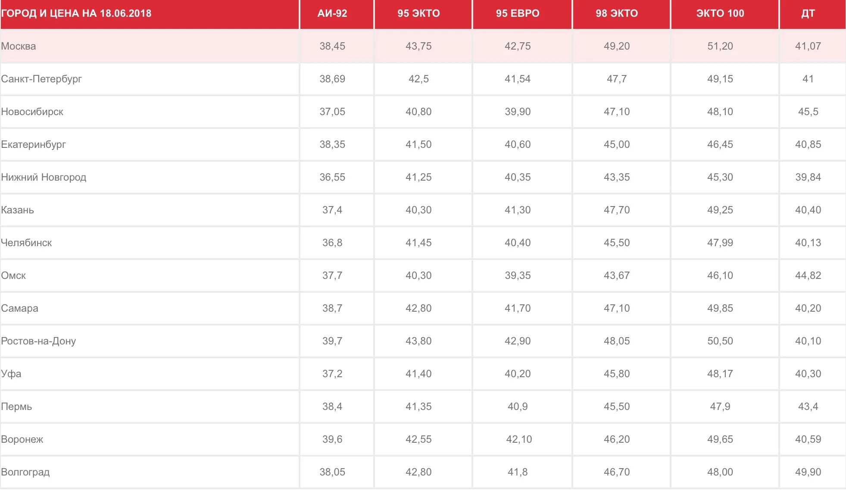Click the Екатеринбург city name
The image size is (846, 491).
click(x=34, y=144)
